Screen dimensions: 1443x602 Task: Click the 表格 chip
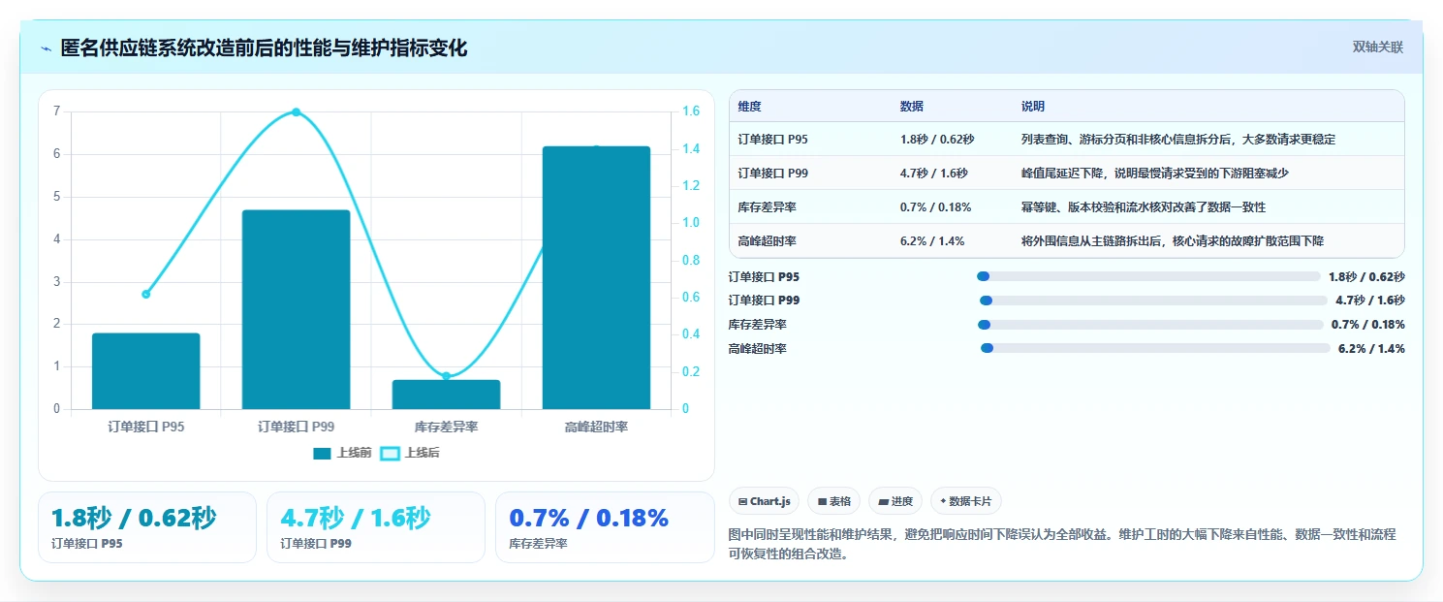(833, 501)
